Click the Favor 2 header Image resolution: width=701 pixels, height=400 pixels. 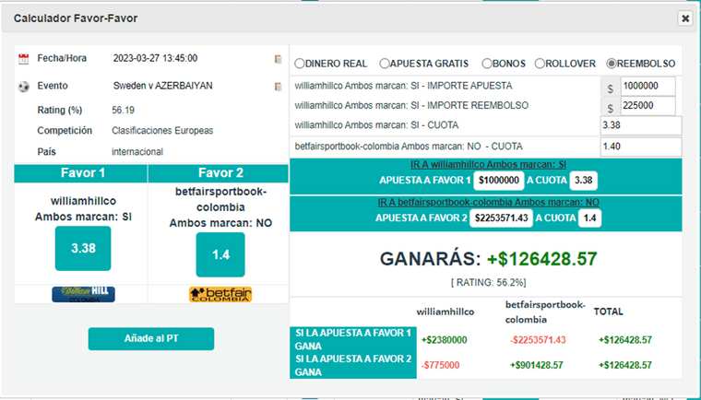point(220,173)
